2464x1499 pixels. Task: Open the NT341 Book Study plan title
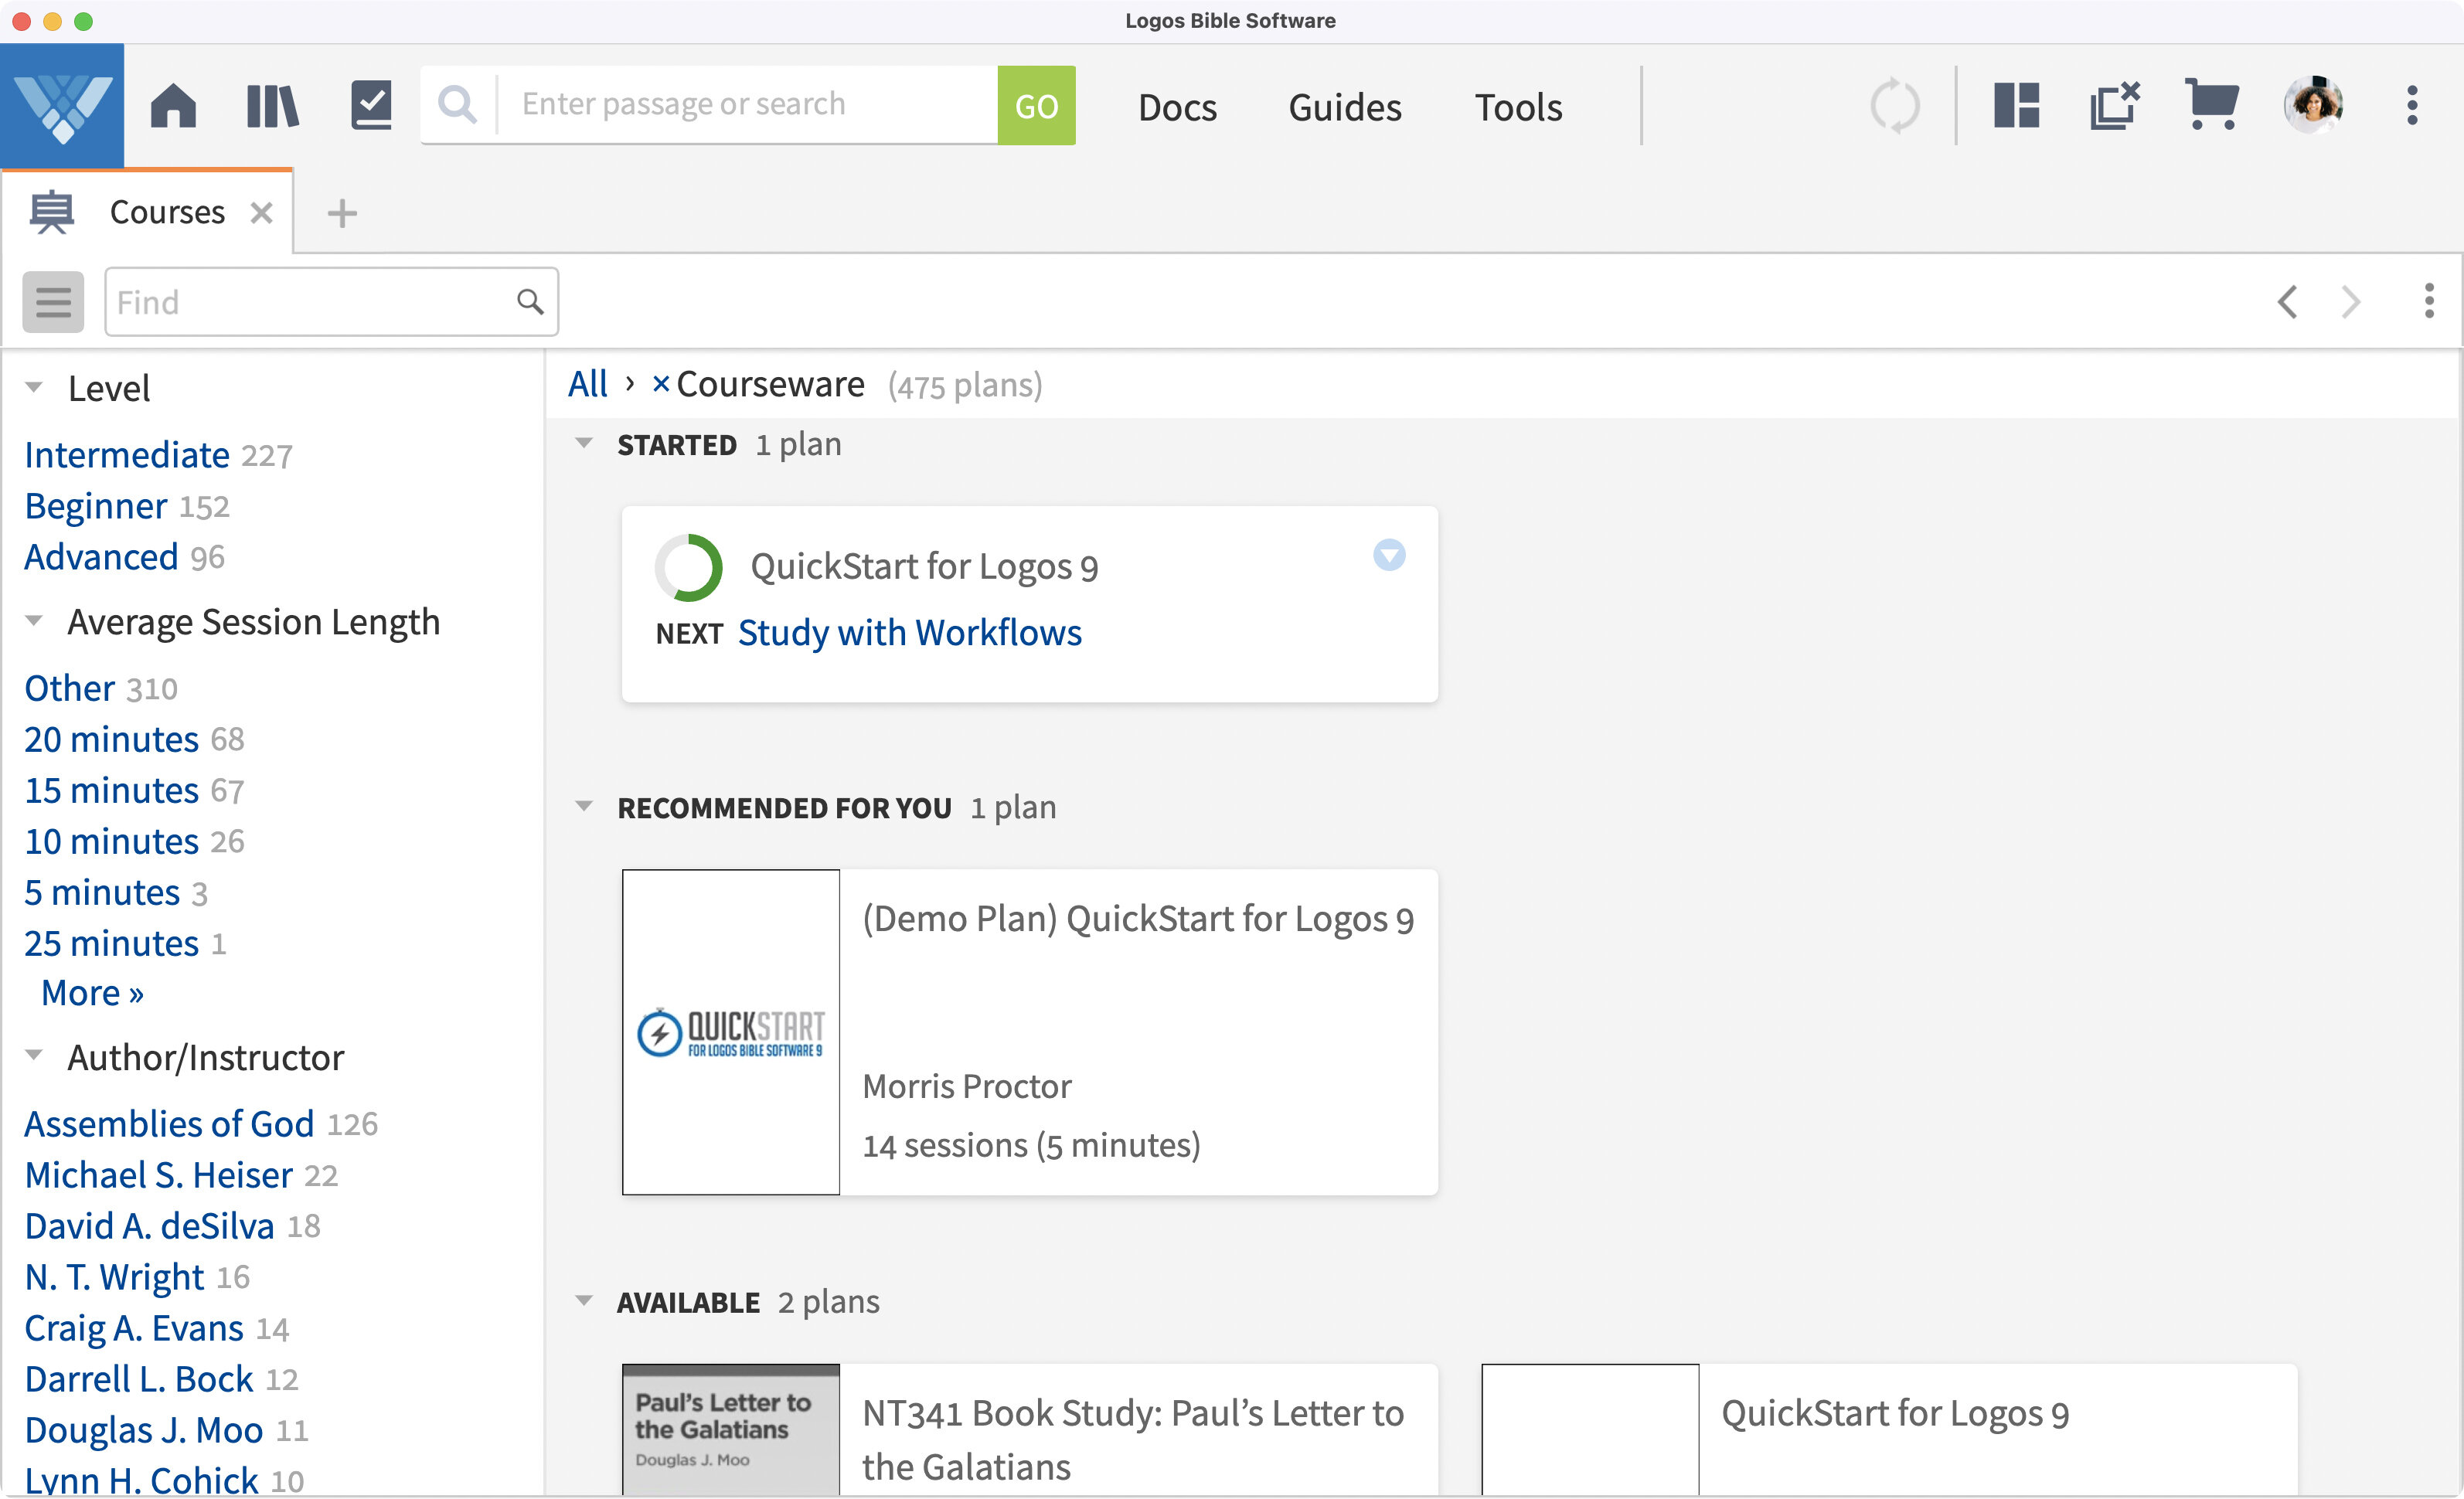click(1133, 1440)
